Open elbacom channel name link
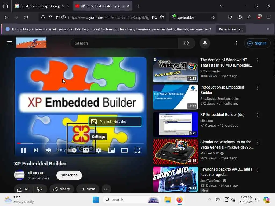The width and height of the screenshot is (275, 206). coord(36,173)
